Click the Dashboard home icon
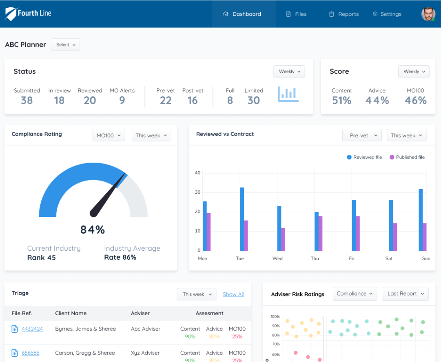 (x=226, y=14)
